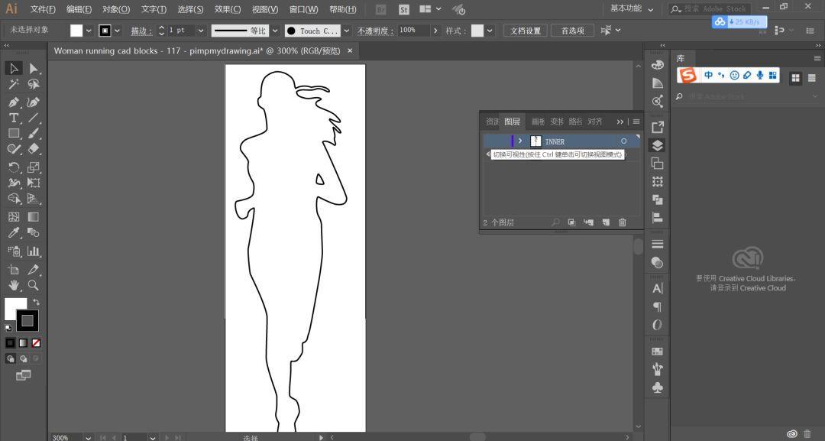Image resolution: width=825 pixels, height=441 pixels.
Task: Select the Scale tool
Action: (x=34, y=167)
